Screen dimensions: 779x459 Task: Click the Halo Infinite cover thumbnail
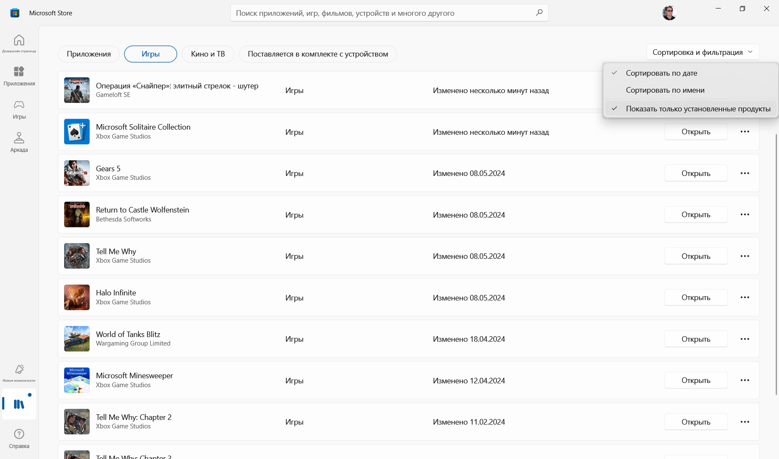(77, 297)
